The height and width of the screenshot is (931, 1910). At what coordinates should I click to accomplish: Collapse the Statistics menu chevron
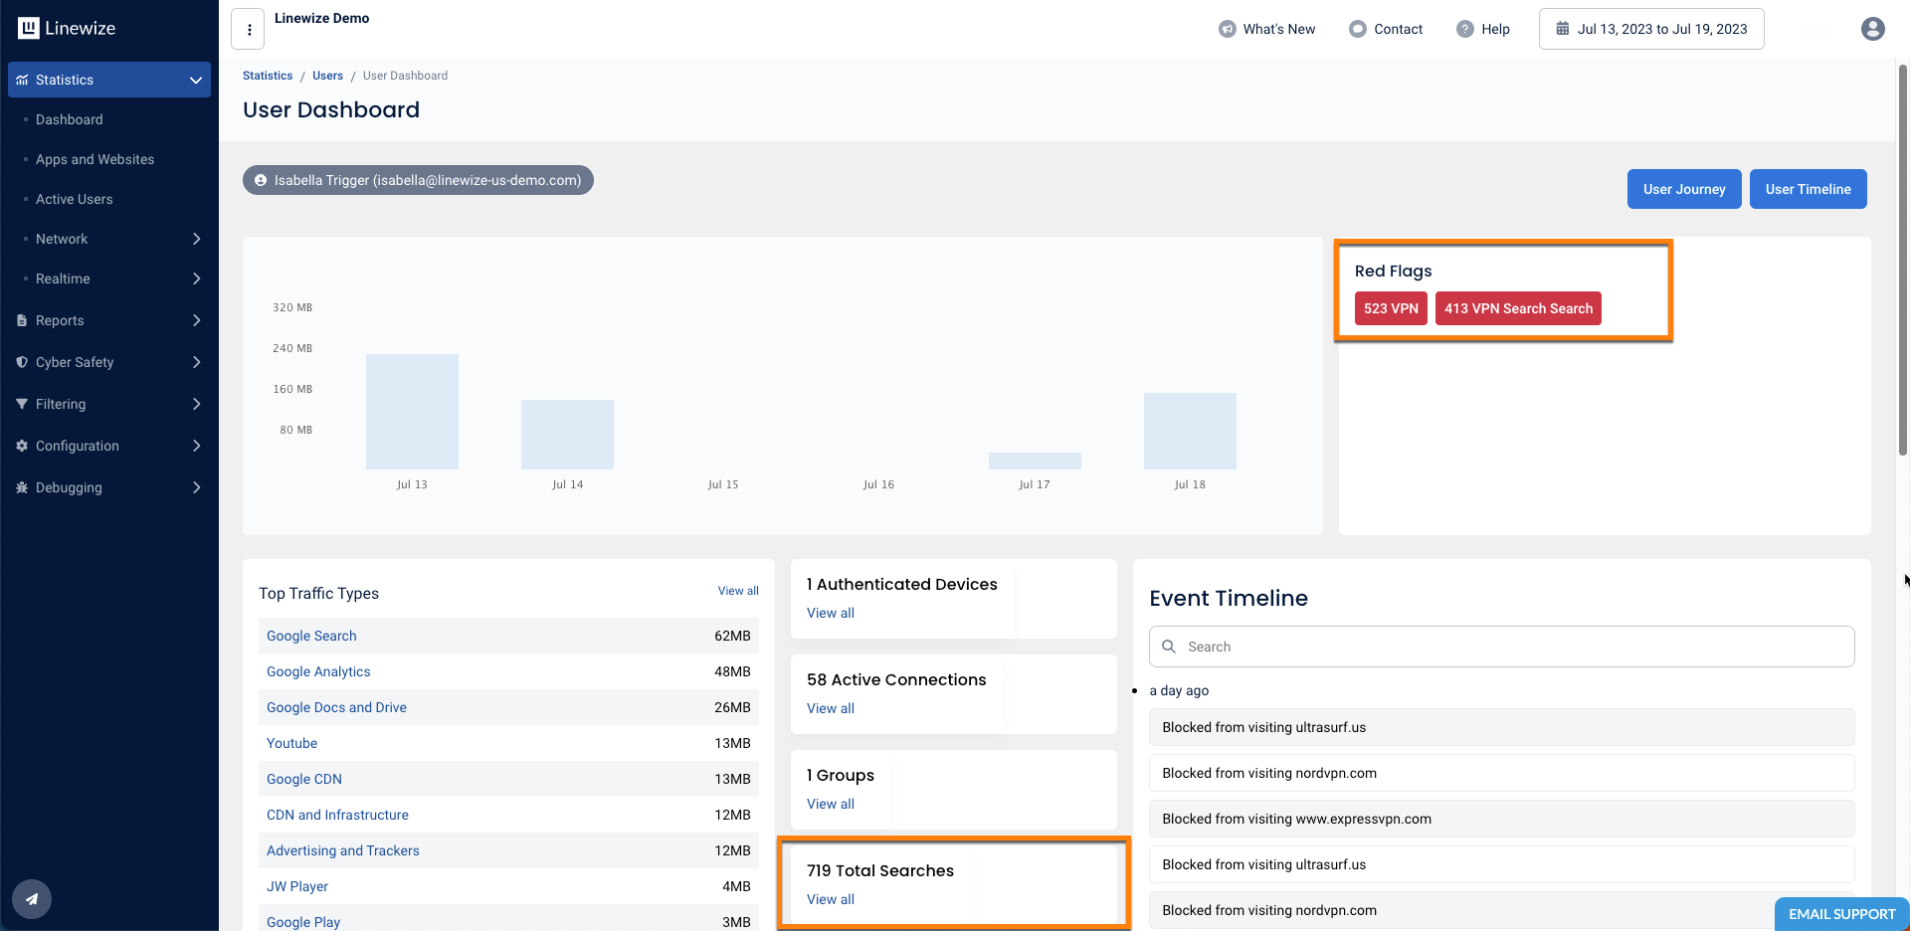pyautogui.click(x=196, y=80)
